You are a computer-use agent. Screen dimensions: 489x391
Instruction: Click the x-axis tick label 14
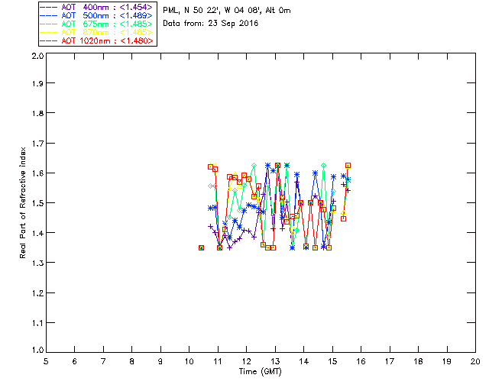pyautogui.click(x=304, y=361)
